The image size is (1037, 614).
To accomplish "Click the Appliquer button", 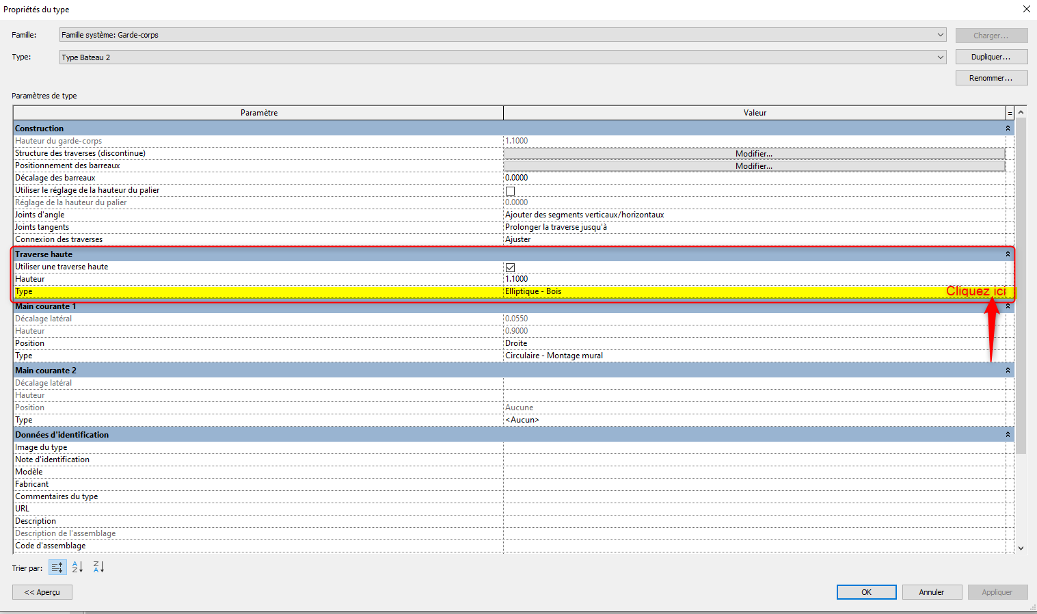I will (x=997, y=592).
